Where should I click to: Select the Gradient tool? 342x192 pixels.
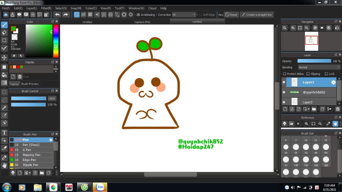(4, 83)
